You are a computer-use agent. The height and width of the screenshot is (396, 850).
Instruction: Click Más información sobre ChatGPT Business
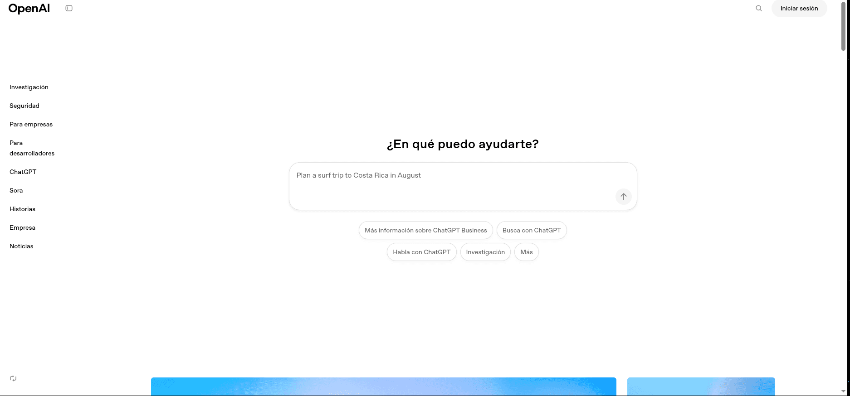(x=425, y=230)
